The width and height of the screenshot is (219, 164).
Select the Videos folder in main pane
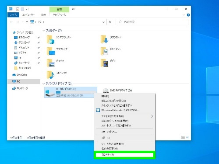point(108,63)
